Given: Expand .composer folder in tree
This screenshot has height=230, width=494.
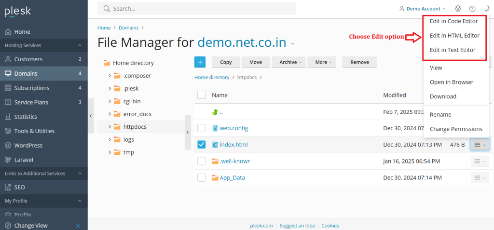Looking at the screenshot, I should coord(110,76).
